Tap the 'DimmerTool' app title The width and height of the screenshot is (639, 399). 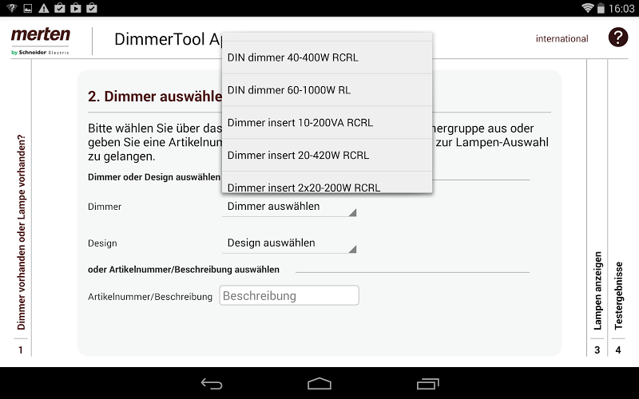pyautogui.click(x=168, y=39)
